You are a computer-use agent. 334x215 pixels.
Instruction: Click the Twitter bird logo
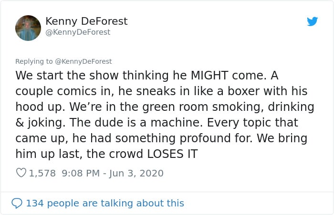312,21
